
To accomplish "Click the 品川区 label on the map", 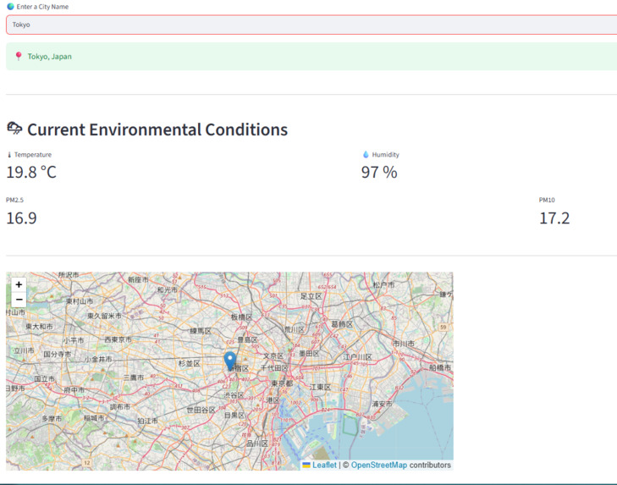I will click(257, 444).
